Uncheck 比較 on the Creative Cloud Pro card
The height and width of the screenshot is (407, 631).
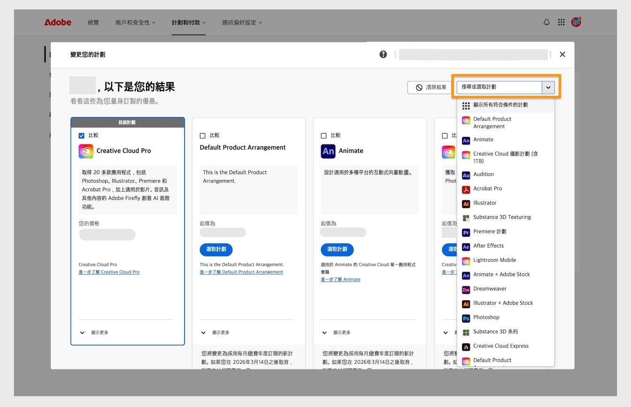(81, 135)
